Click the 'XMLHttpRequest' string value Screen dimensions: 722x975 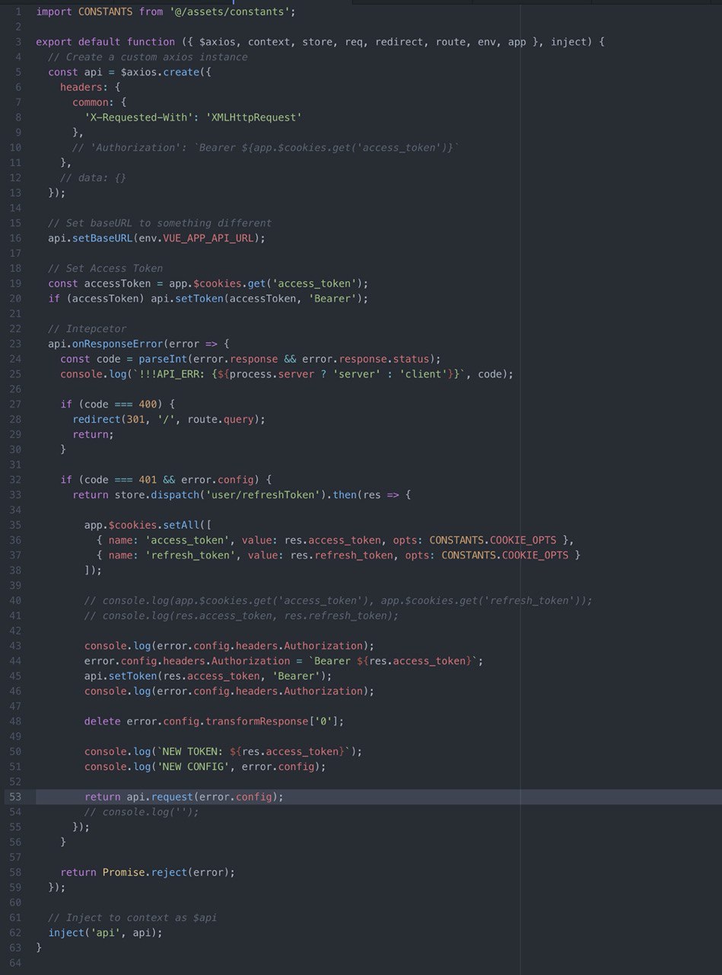point(253,117)
